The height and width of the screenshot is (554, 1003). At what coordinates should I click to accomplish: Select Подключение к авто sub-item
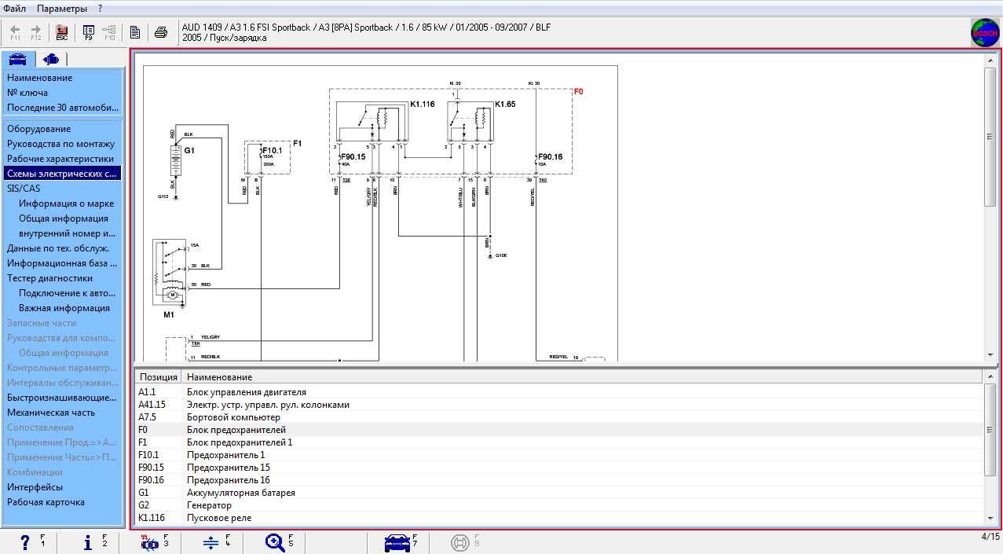click(67, 293)
